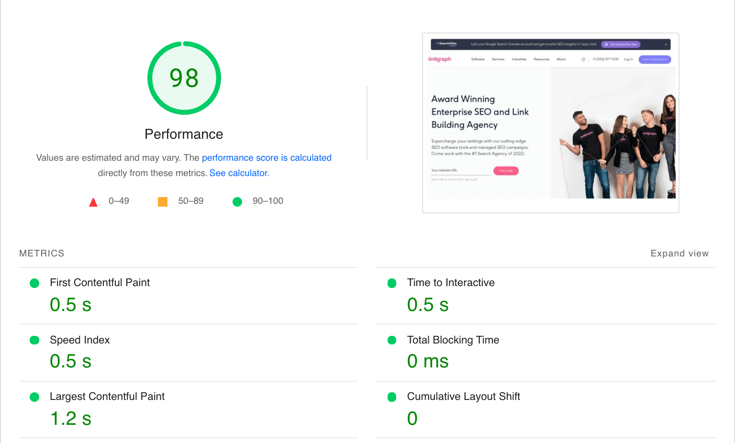Select the red triangle 0–49 legend icon
This screenshot has height=443, width=735.
pos(93,201)
